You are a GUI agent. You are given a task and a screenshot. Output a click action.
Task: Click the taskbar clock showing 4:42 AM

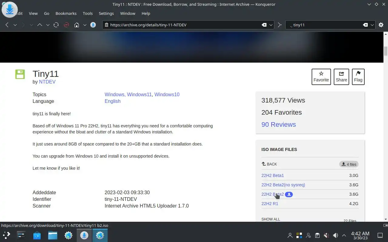tap(360, 235)
